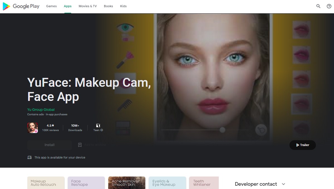Click the In-app purchases notice
The width and height of the screenshot is (334, 189).
tap(57, 114)
